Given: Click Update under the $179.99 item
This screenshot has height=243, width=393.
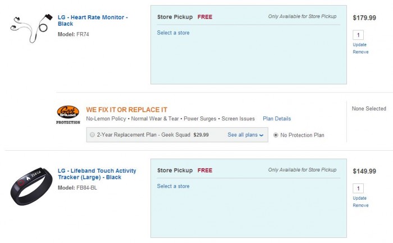Looking at the screenshot, I should (359, 44).
